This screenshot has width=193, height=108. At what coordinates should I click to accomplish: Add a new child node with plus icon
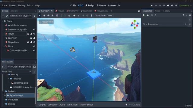tap(3, 16)
